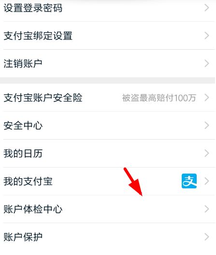Tap chevron arrow beside 安全中心

pyautogui.click(x=207, y=126)
